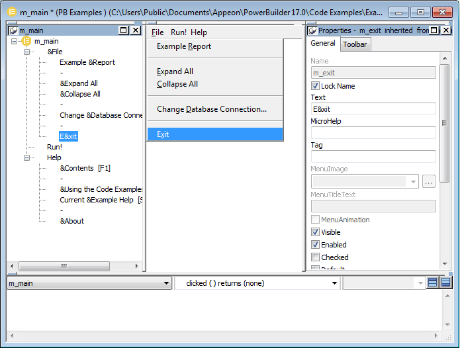Collapse the &File tree node
This screenshot has height=348, width=460.
coord(27,52)
